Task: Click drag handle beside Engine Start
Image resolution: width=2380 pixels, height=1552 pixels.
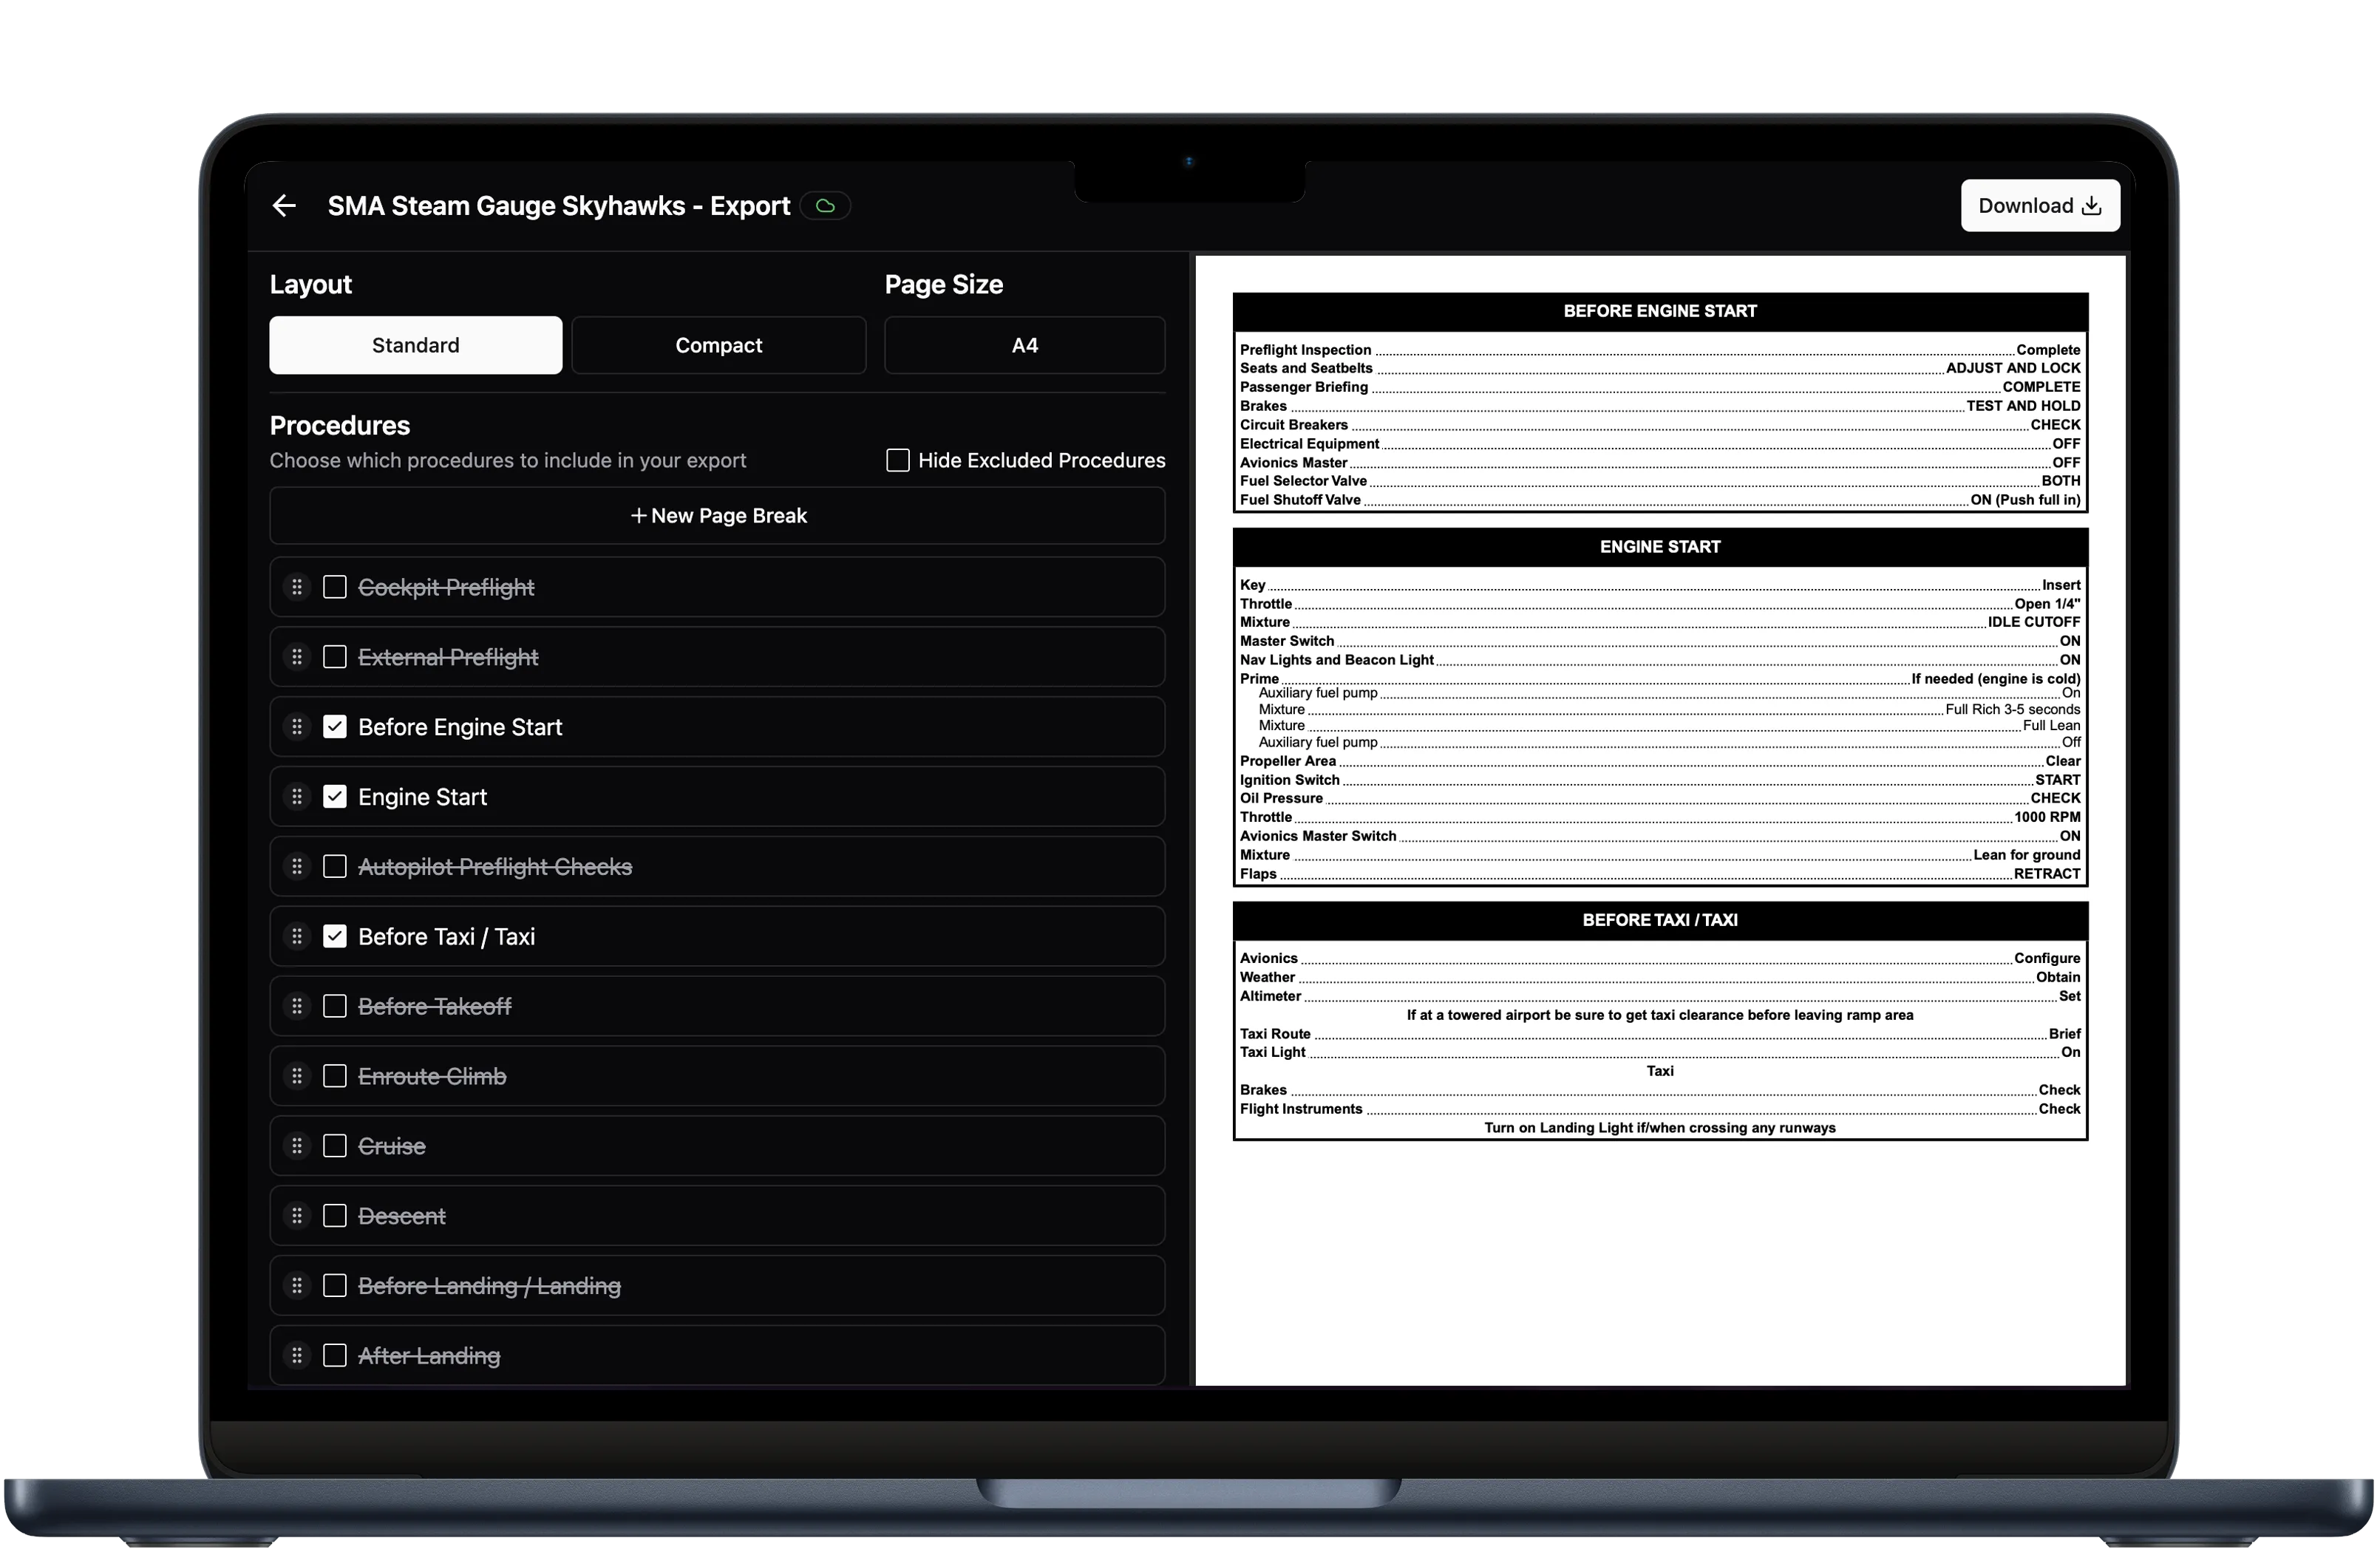Action: (x=297, y=797)
